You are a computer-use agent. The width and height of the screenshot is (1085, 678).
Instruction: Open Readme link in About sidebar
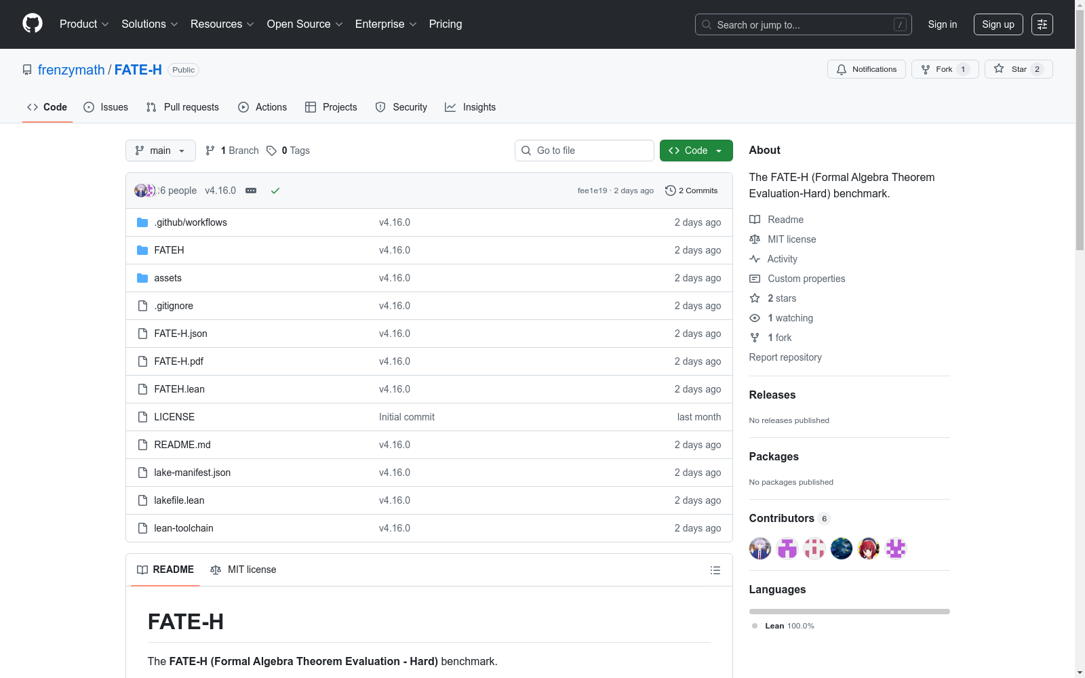pos(776,220)
